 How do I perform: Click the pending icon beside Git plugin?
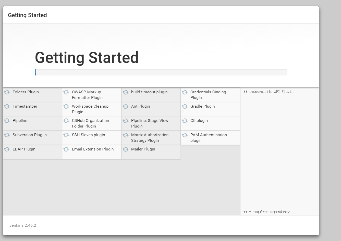coord(185,121)
